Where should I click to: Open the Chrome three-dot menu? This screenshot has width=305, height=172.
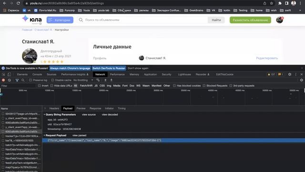click(x=300, y=3)
